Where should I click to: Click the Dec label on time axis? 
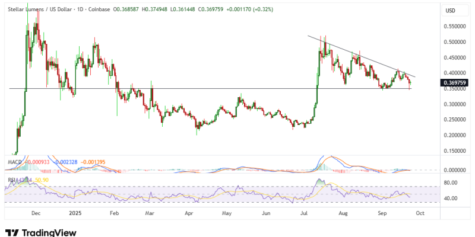[35, 212]
